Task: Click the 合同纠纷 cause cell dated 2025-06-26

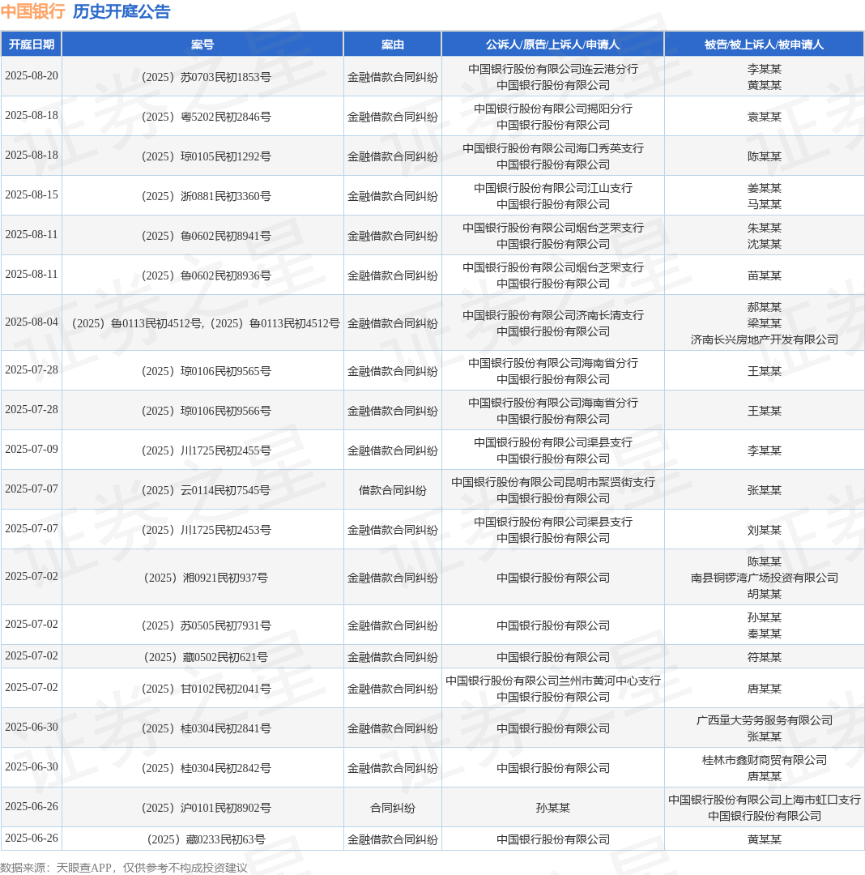Action: 393,808
